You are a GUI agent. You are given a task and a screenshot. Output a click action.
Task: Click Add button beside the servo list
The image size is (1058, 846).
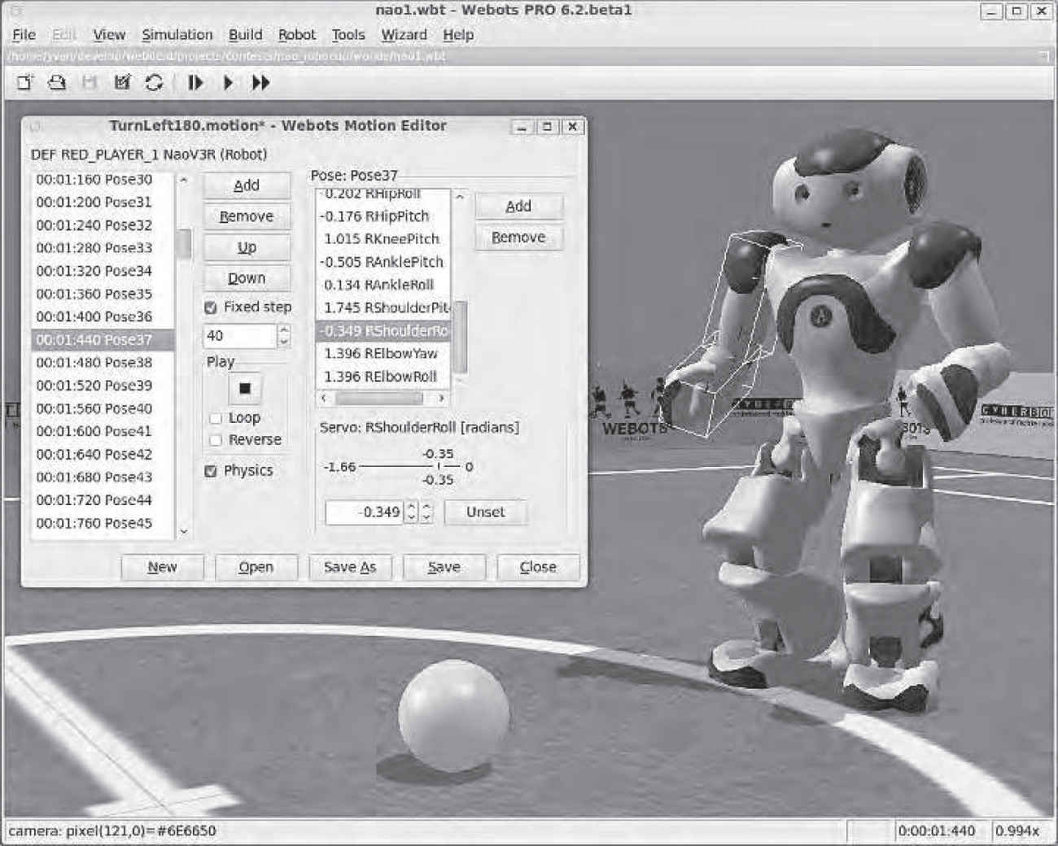[x=518, y=207]
